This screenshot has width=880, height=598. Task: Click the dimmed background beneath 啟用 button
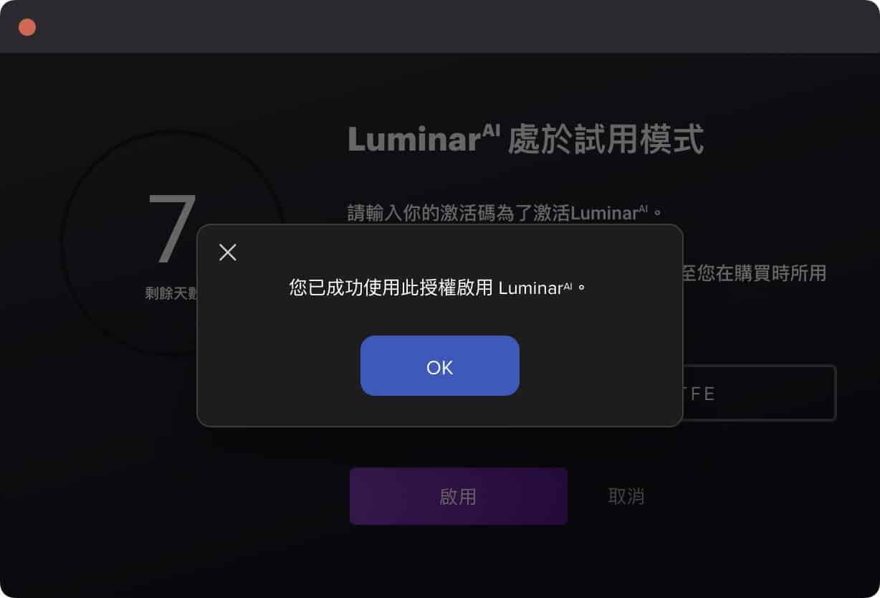459,556
